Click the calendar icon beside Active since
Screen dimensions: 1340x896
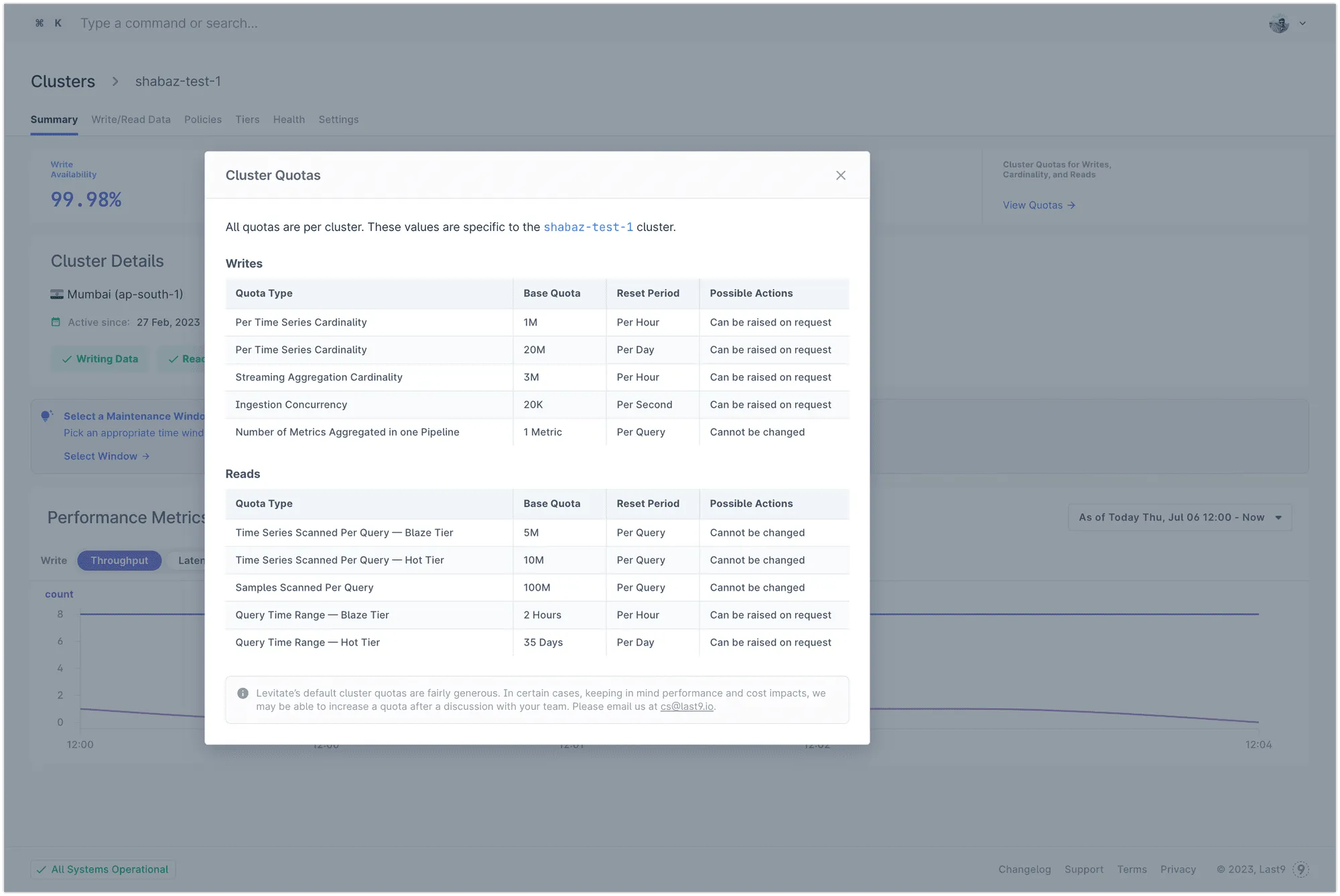56,322
